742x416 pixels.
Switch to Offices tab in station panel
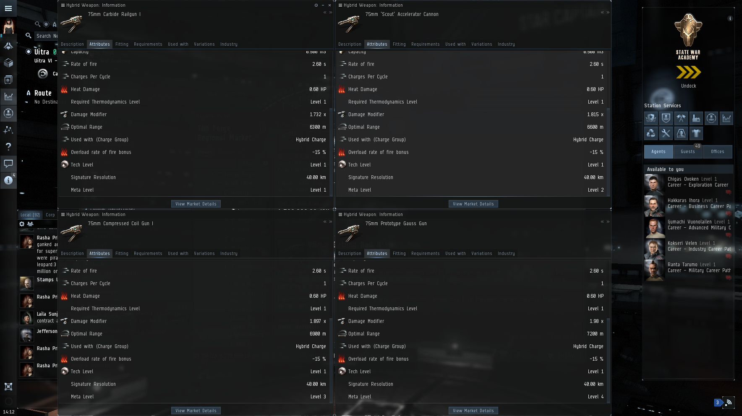[x=718, y=152]
